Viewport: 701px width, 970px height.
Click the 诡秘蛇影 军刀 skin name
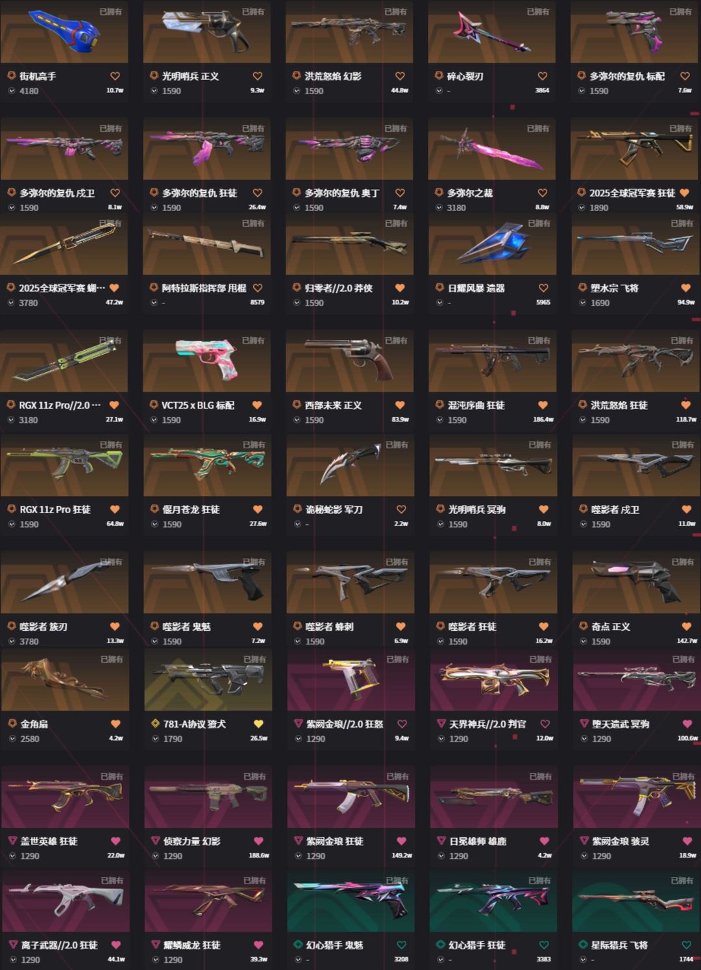[x=334, y=509]
